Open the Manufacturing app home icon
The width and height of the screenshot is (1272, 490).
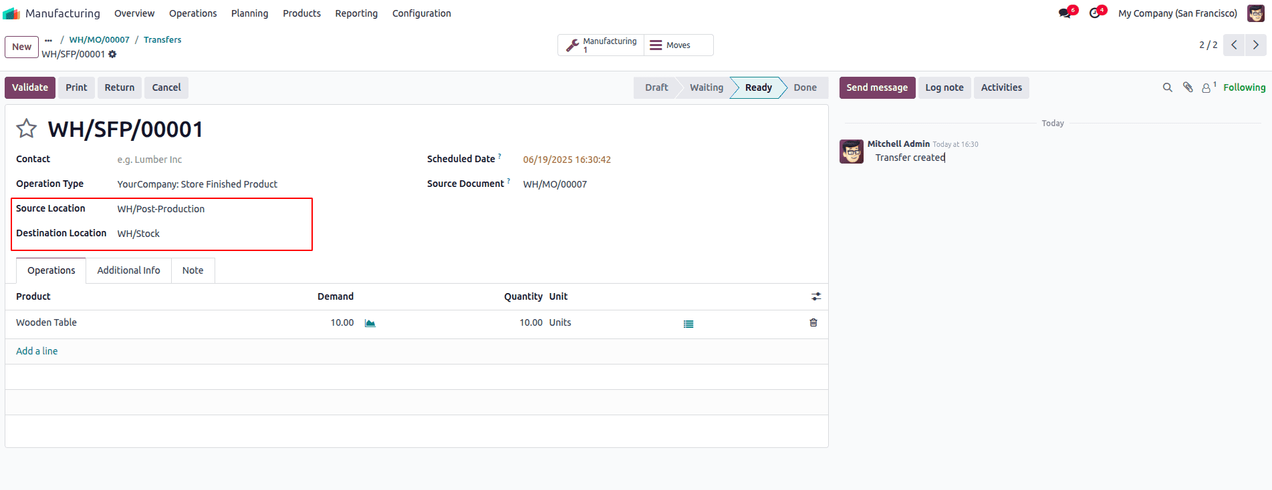(11, 13)
